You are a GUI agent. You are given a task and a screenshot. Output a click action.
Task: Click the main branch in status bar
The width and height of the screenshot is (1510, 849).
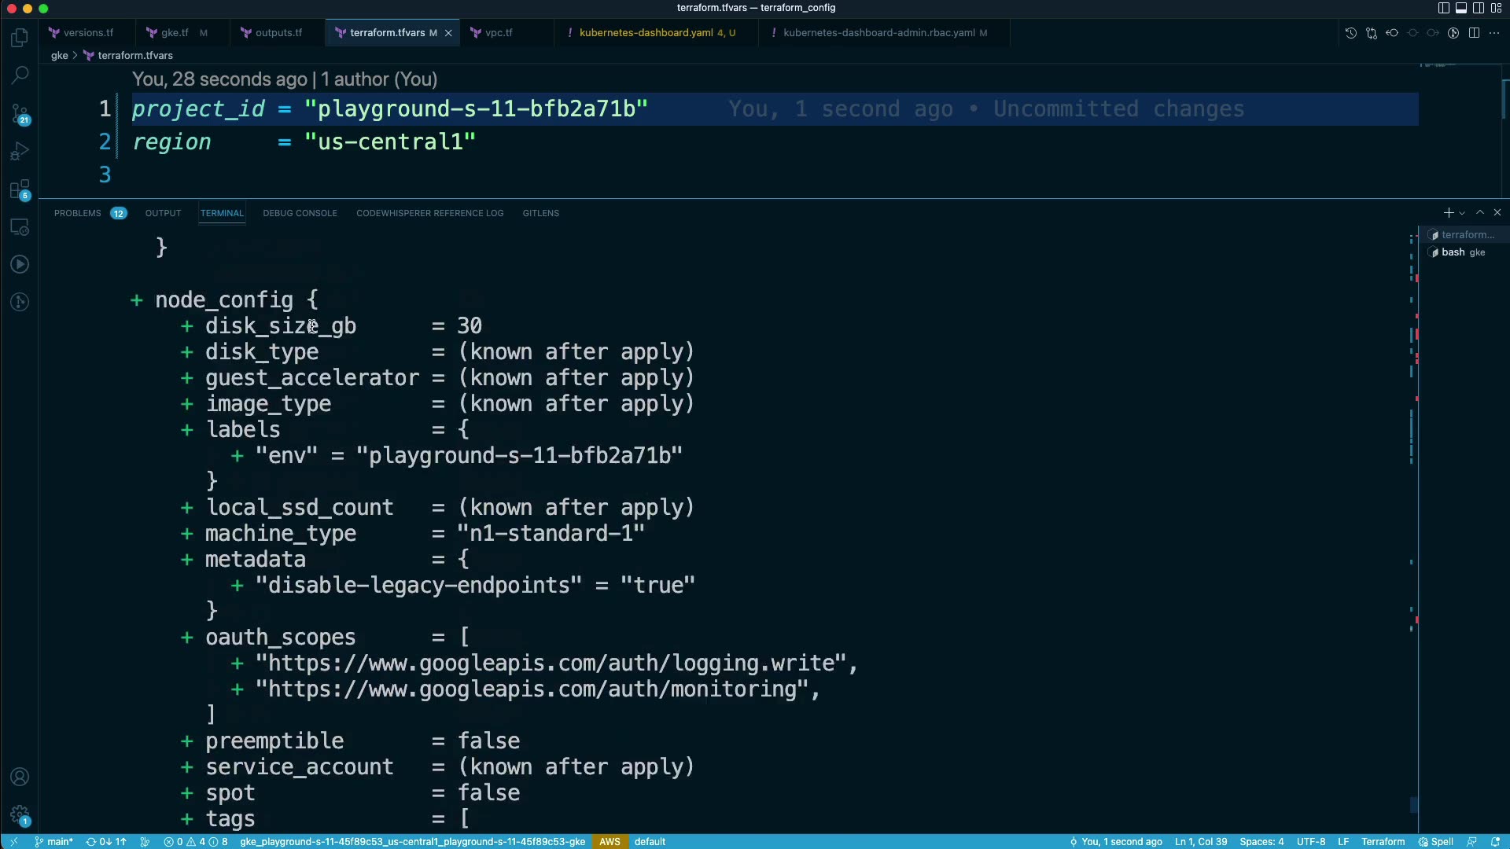point(54,842)
